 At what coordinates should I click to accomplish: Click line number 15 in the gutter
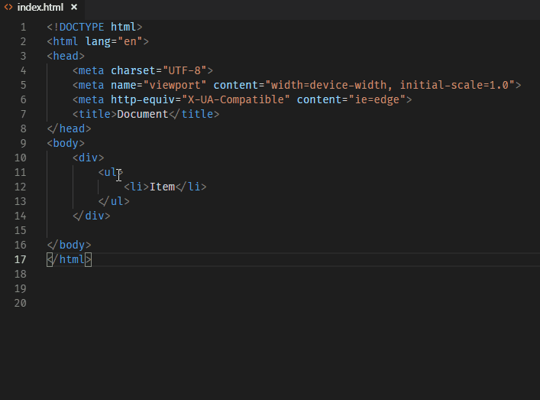[x=21, y=230]
